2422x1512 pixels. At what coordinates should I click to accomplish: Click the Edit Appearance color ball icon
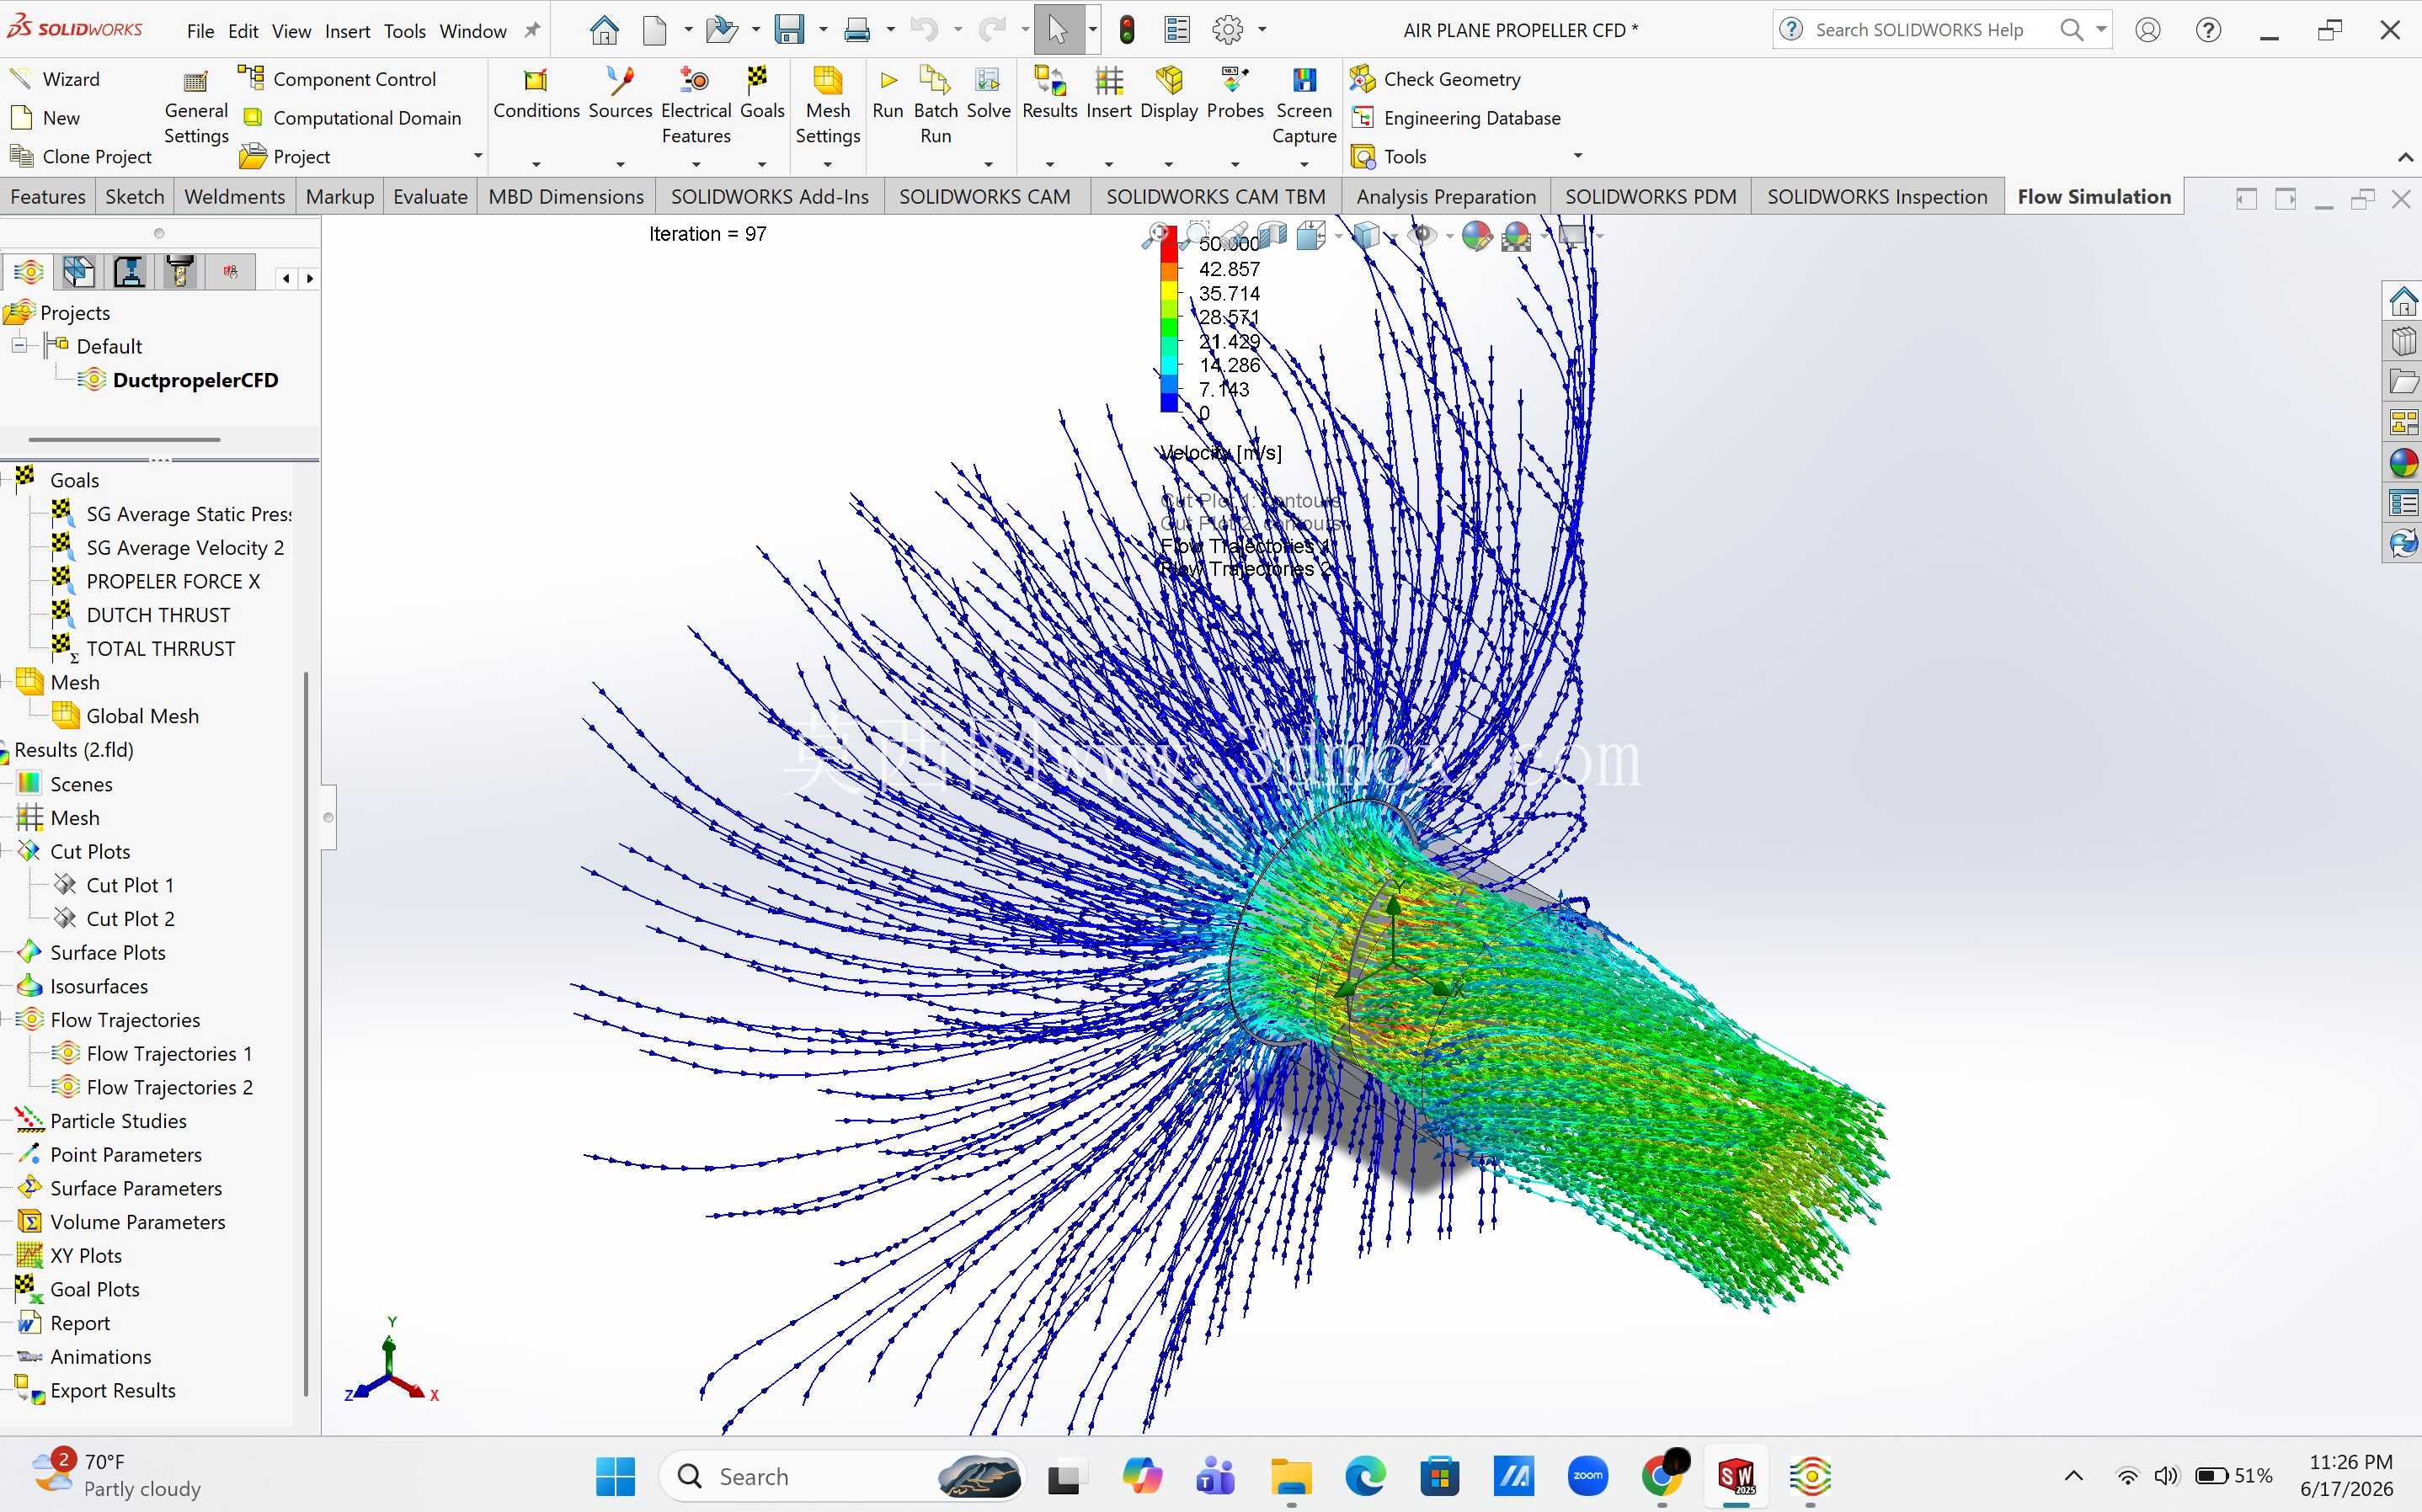tap(1476, 236)
